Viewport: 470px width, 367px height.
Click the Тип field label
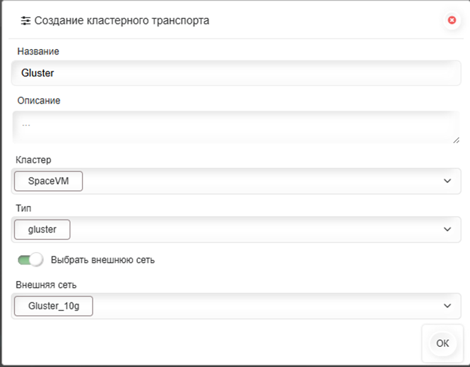[x=24, y=207]
